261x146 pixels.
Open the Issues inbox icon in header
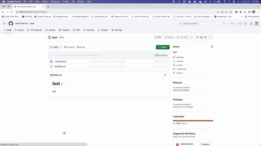(240, 24)
